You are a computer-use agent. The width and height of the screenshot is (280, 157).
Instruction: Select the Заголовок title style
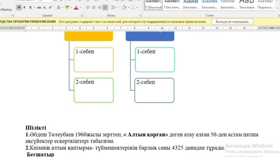coord(247,5)
